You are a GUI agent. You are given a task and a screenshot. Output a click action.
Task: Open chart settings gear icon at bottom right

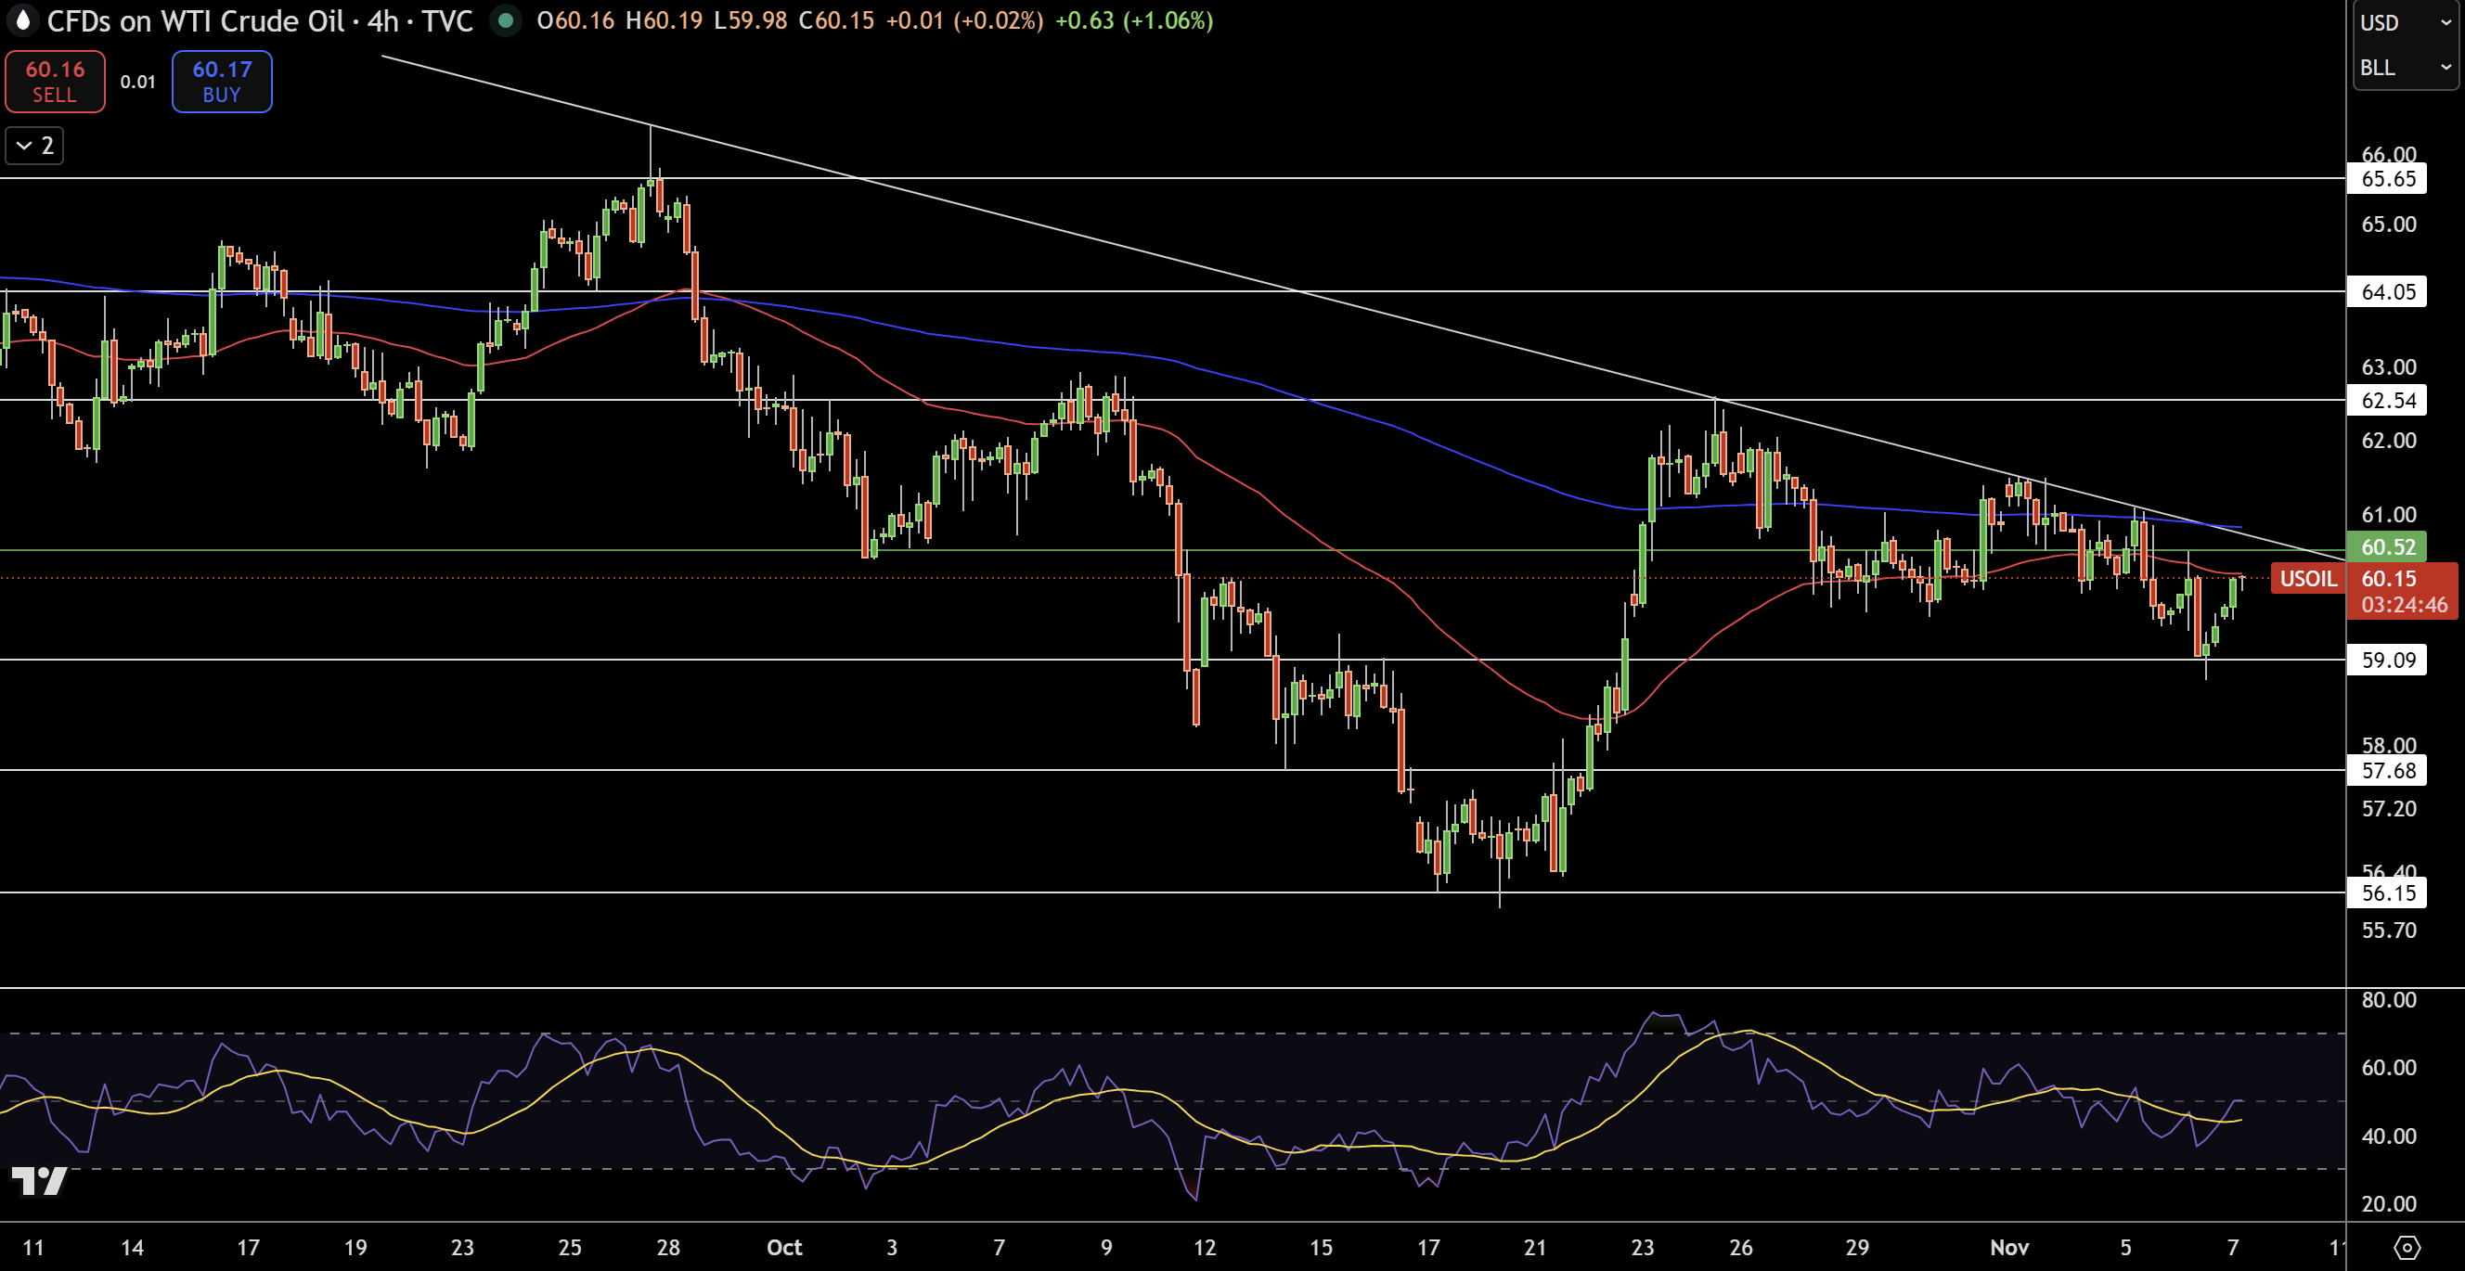[2407, 1247]
